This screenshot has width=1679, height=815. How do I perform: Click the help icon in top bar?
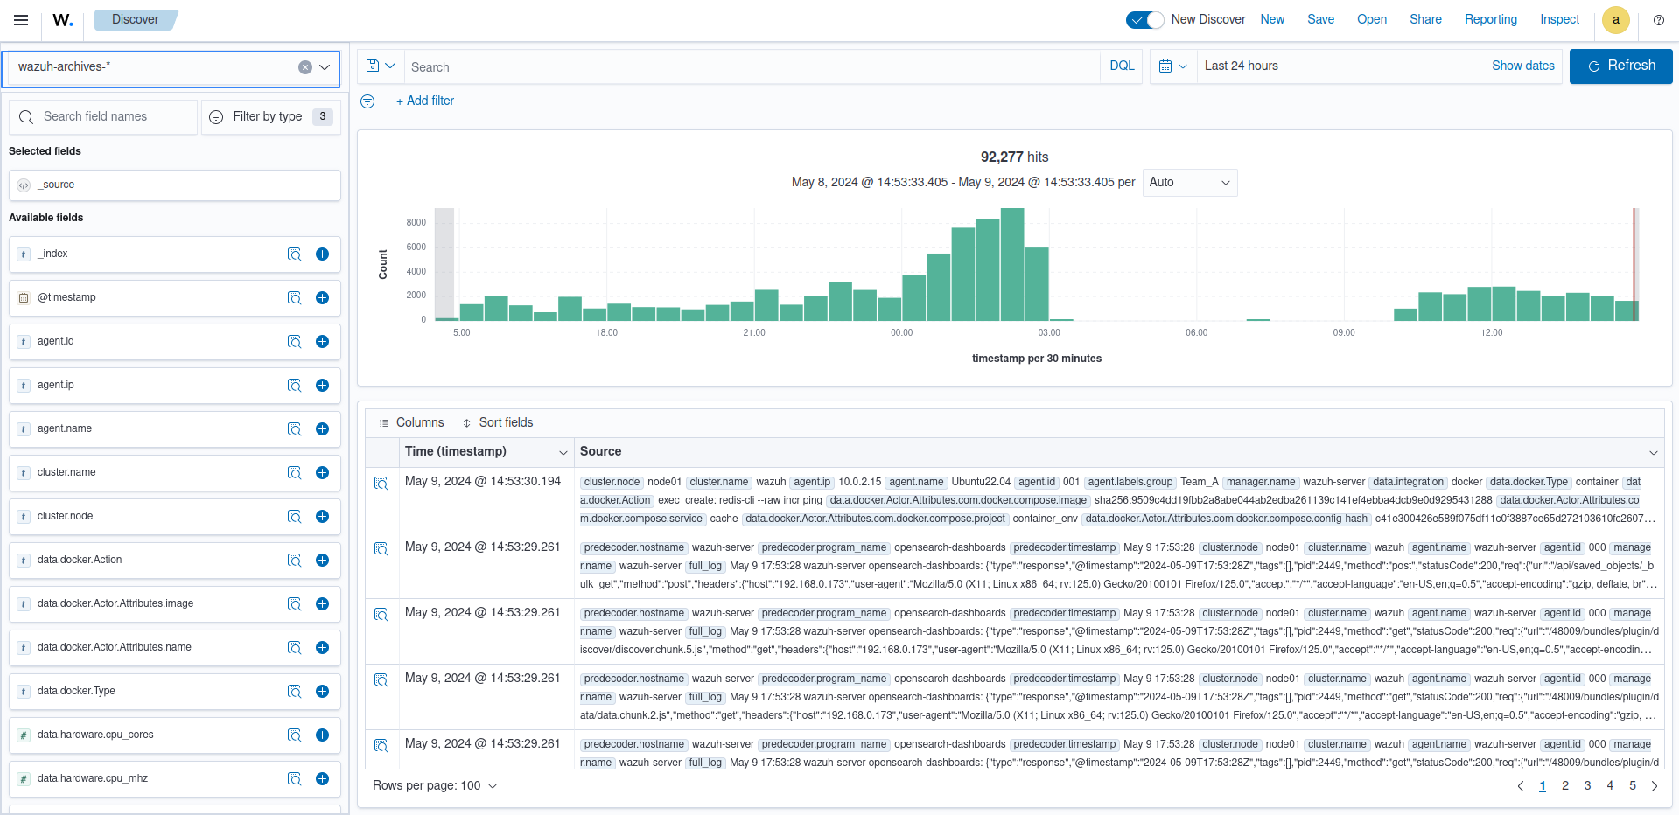pyautogui.click(x=1658, y=20)
